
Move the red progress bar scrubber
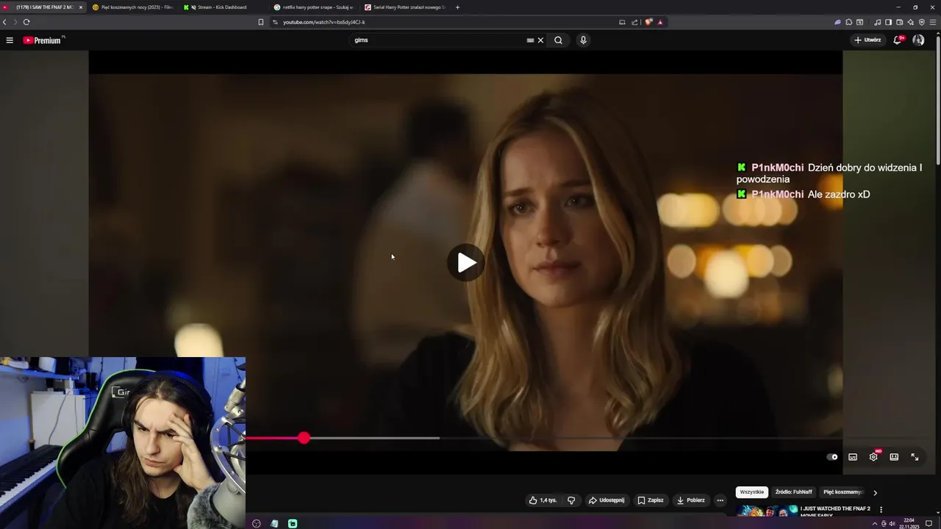pyautogui.click(x=304, y=438)
